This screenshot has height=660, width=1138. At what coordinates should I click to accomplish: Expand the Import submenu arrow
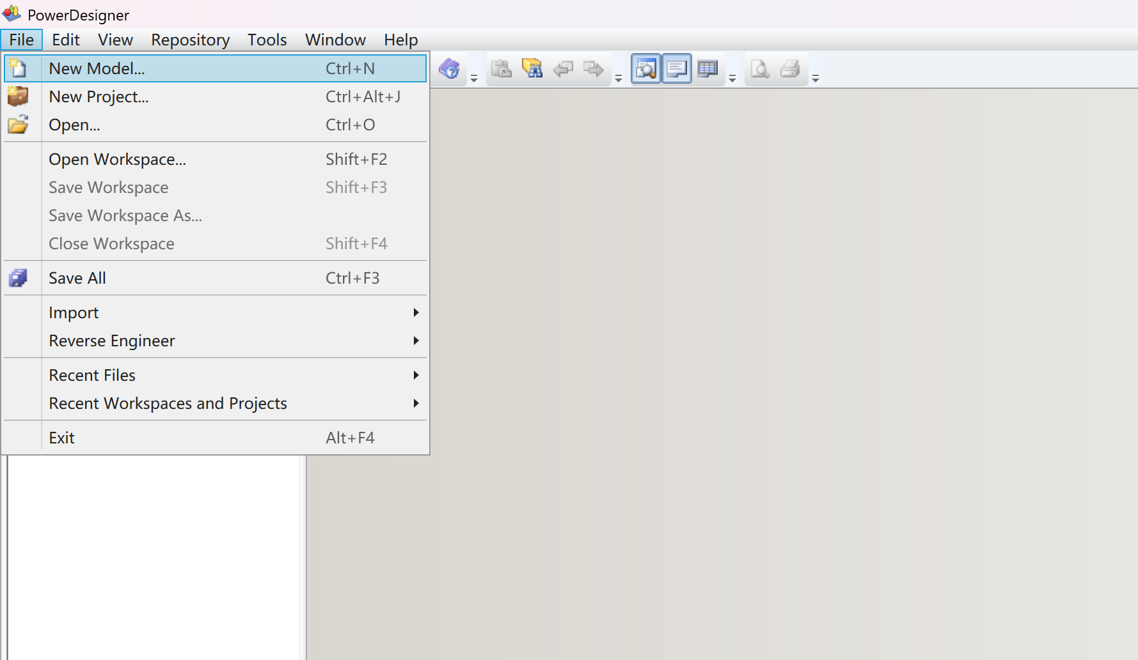click(416, 312)
